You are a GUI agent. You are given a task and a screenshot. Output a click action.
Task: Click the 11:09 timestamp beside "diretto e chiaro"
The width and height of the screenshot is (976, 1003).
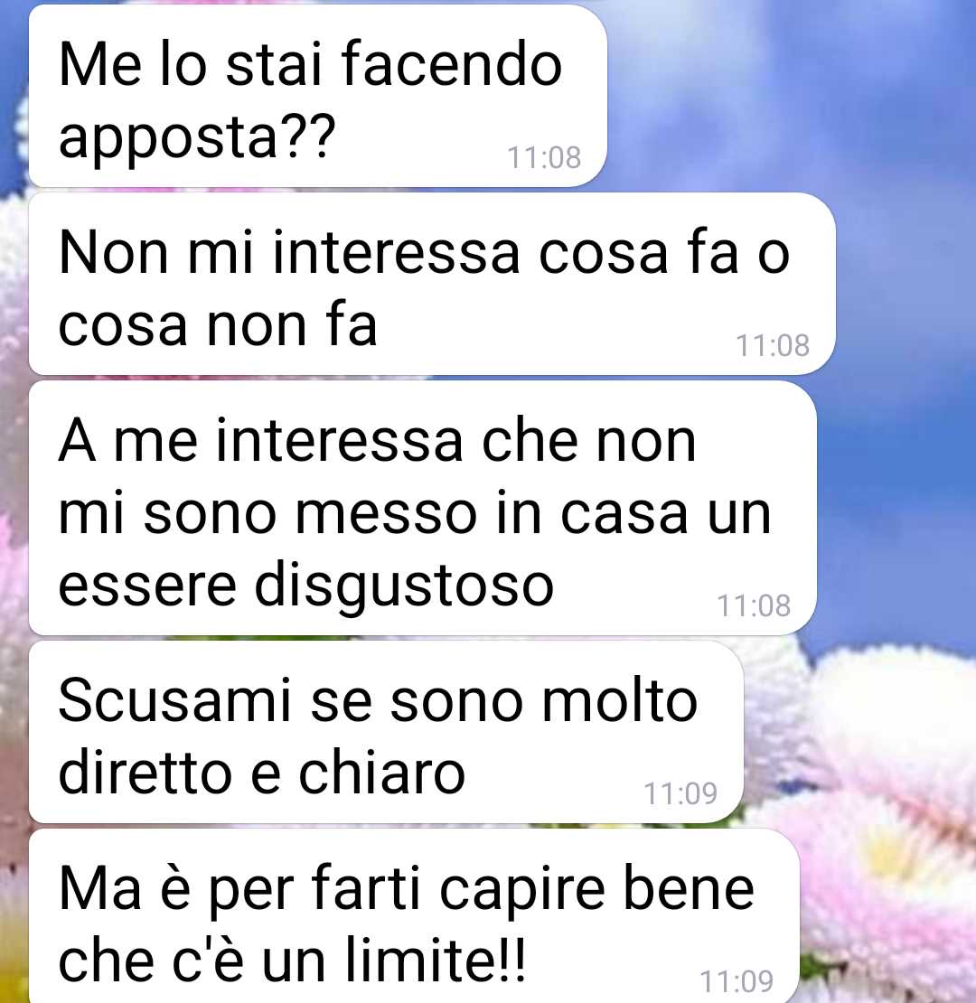pos(680,794)
